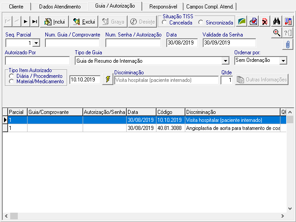Click the Parcial column header

pos(18,112)
